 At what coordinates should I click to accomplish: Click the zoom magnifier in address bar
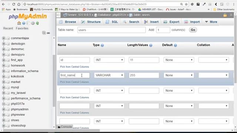point(181,4)
